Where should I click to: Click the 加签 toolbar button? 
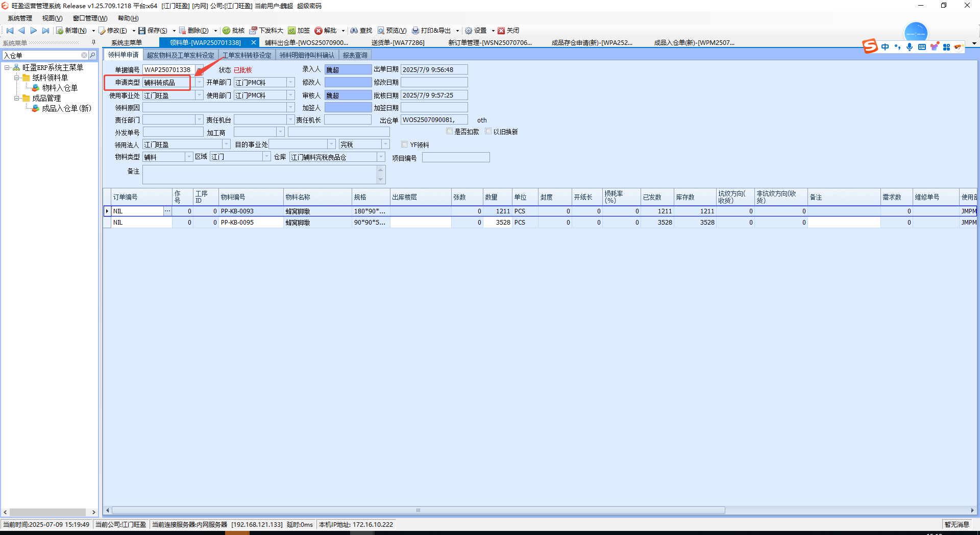299,31
